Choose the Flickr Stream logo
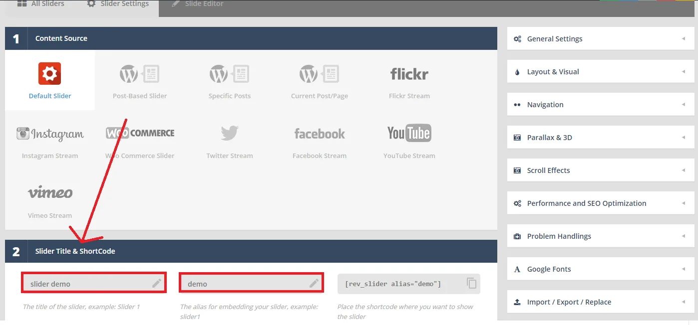 click(x=409, y=74)
